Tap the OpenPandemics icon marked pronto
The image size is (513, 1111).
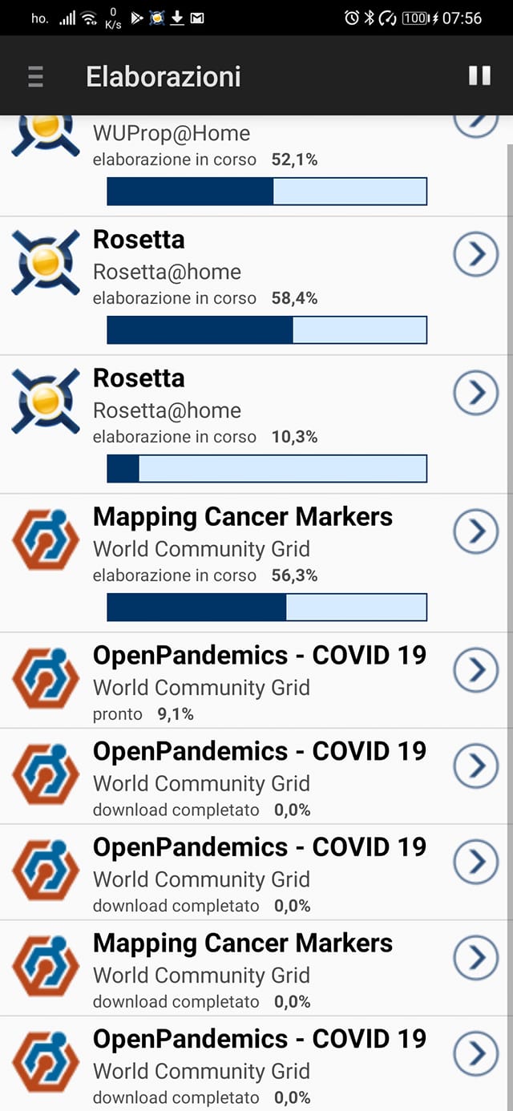(x=46, y=679)
